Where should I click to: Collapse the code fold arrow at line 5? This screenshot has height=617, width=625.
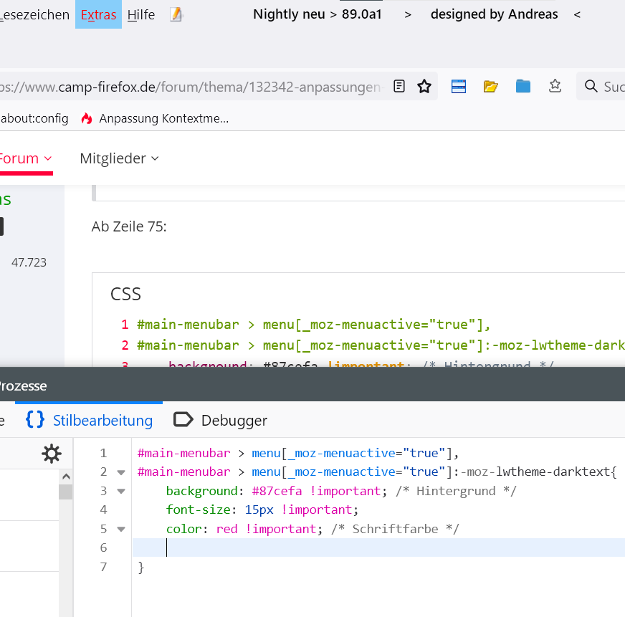[120, 529]
